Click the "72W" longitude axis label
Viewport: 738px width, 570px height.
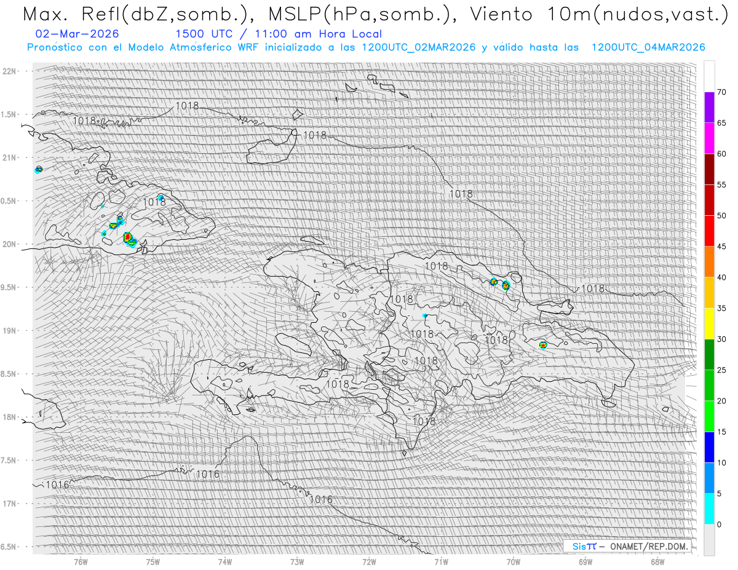tap(369, 561)
